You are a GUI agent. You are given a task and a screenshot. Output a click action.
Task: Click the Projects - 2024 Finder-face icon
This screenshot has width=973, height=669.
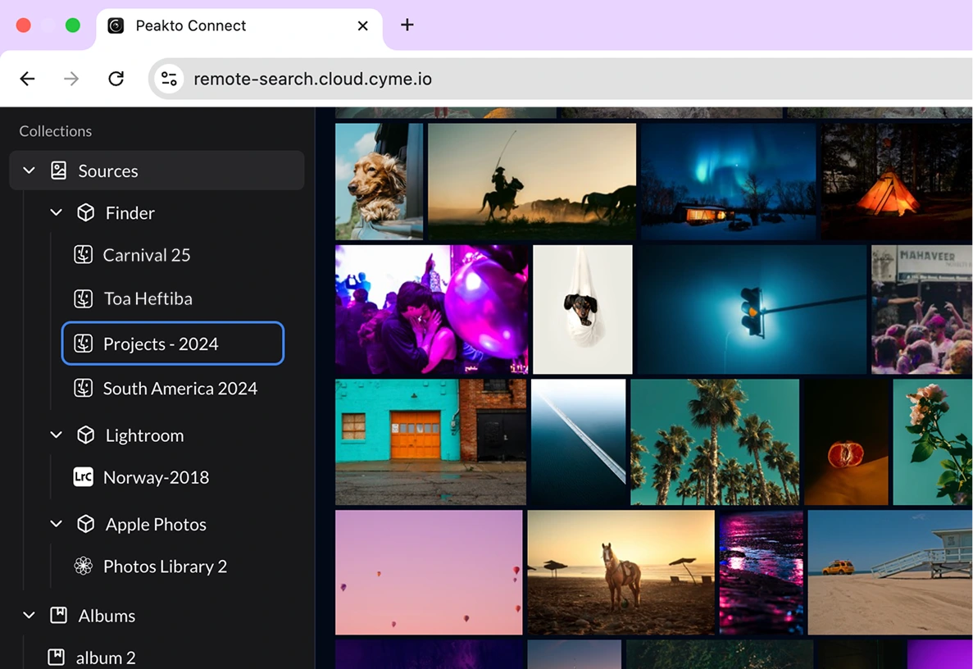(83, 344)
